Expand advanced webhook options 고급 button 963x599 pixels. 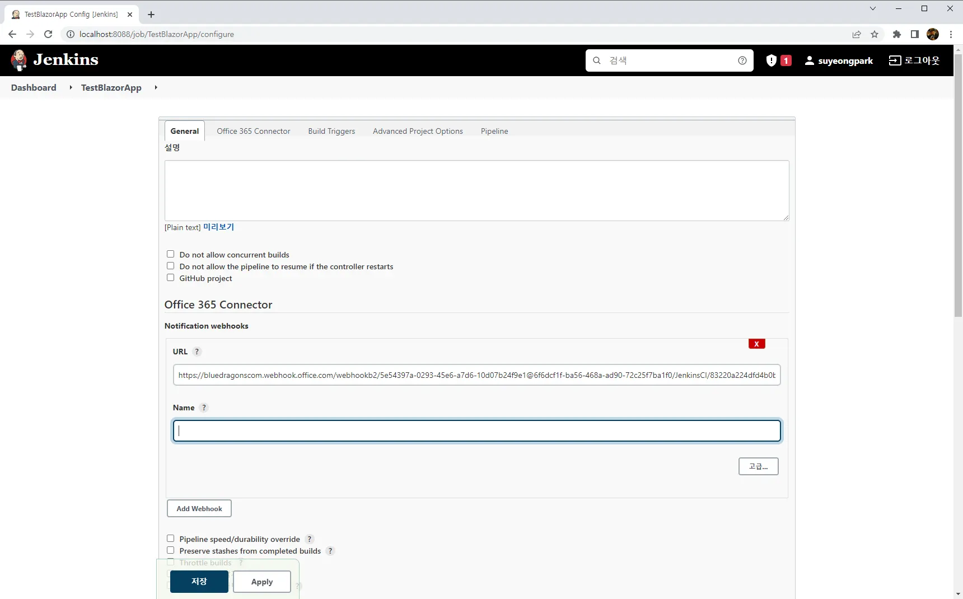[758, 466]
